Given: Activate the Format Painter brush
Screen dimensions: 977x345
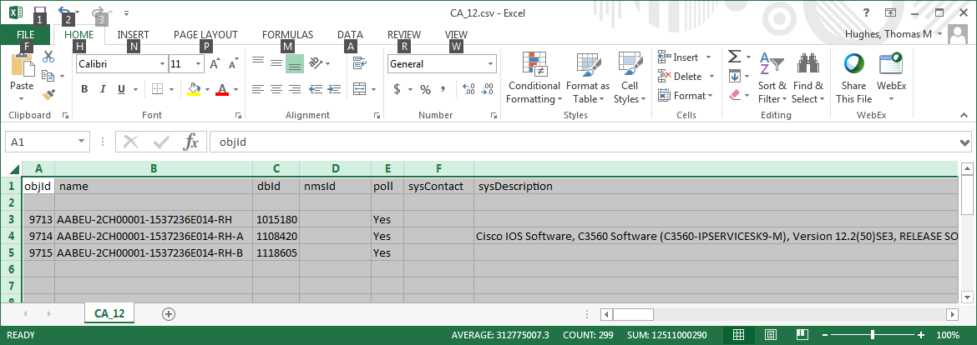Looking at the screenshot, I should click(x=48, y=94).
